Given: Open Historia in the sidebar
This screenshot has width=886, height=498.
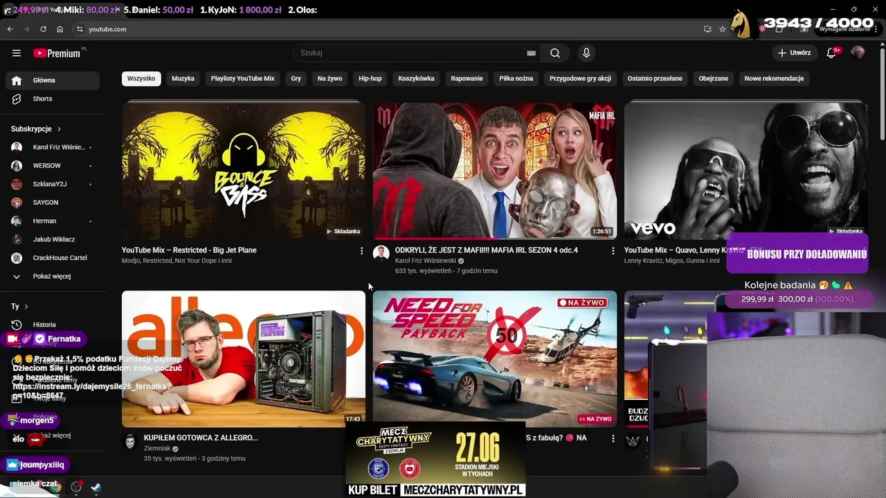Looking at the screenshot, I should pyautogui.click(x=53, y=324).
